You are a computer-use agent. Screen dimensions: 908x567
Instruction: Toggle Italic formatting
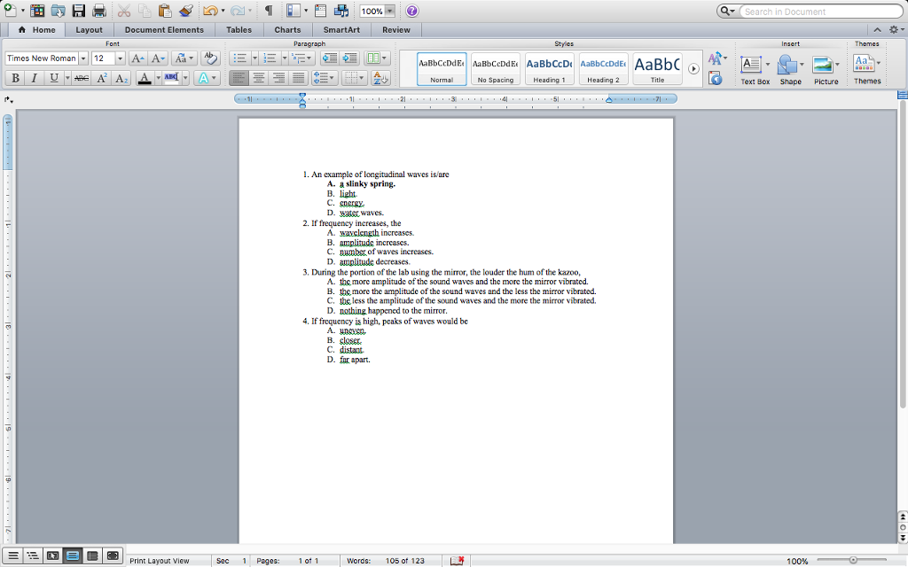click(x=35, y=78)
